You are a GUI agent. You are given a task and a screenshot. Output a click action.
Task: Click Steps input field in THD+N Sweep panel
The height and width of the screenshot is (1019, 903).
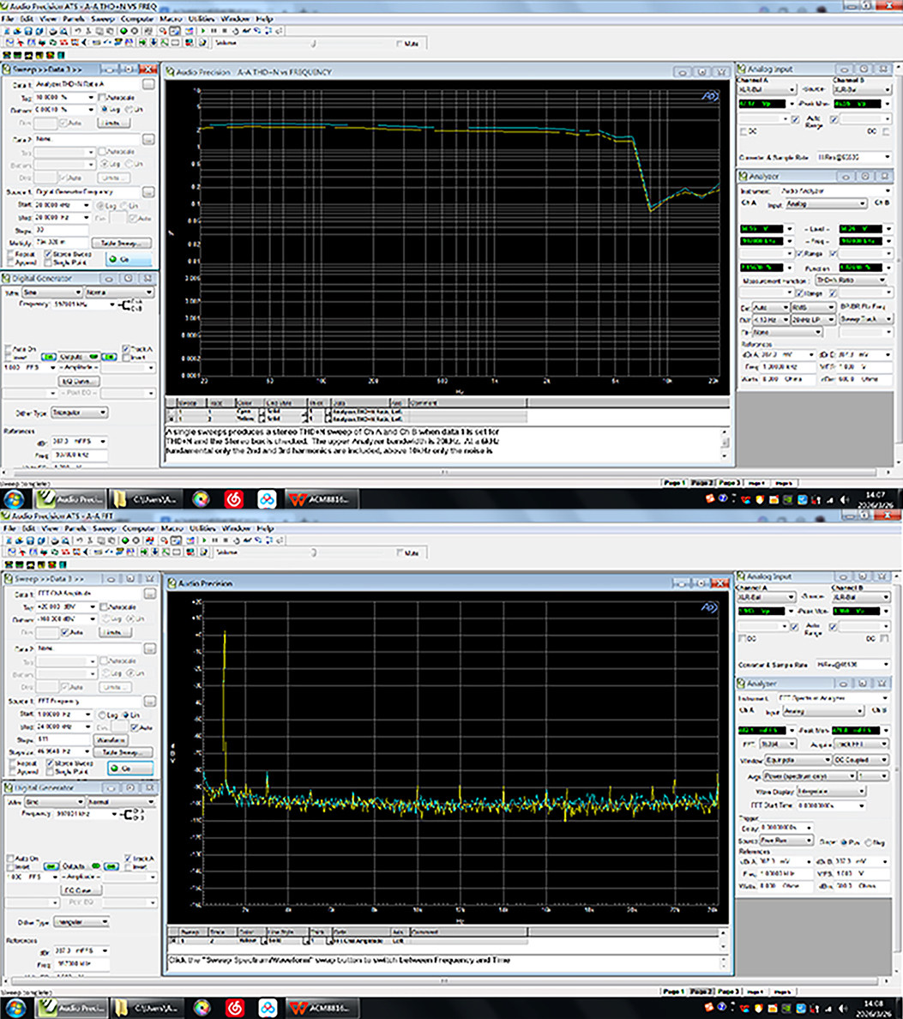click(60, 230)
